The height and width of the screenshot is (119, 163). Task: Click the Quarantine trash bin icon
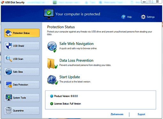click(x=9, y=110)
